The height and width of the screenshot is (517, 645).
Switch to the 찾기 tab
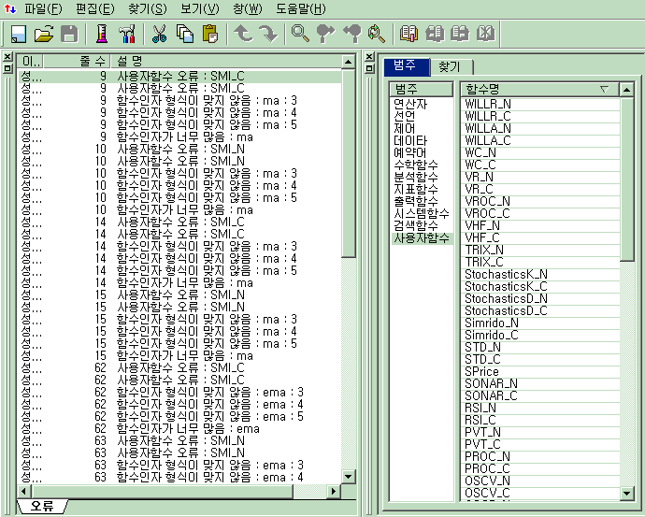[451, 66]
